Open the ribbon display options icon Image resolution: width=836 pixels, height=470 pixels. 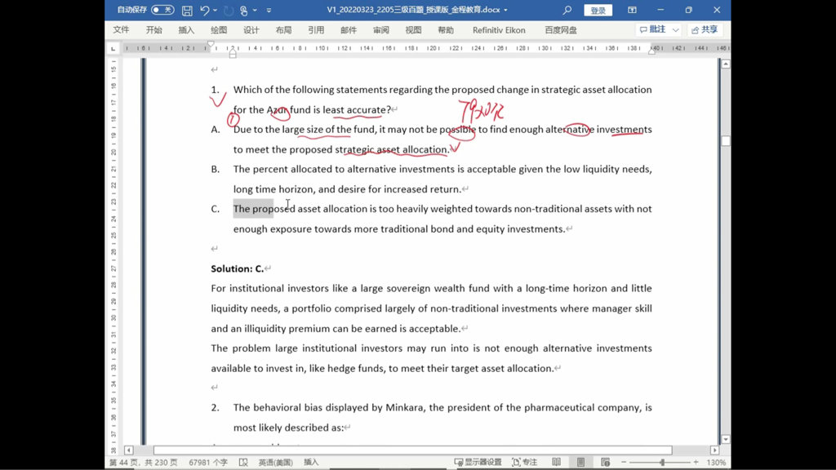(x=632, y=11)
